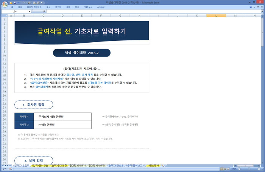Open the Office button menu
This screenshot has height=172, width=265.
pos(5,4)
